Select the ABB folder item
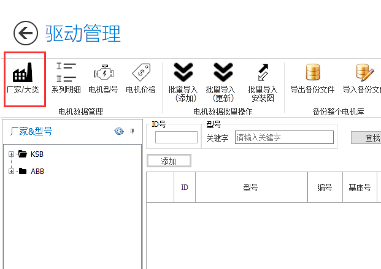381x269 pixels. coord(37,172)
